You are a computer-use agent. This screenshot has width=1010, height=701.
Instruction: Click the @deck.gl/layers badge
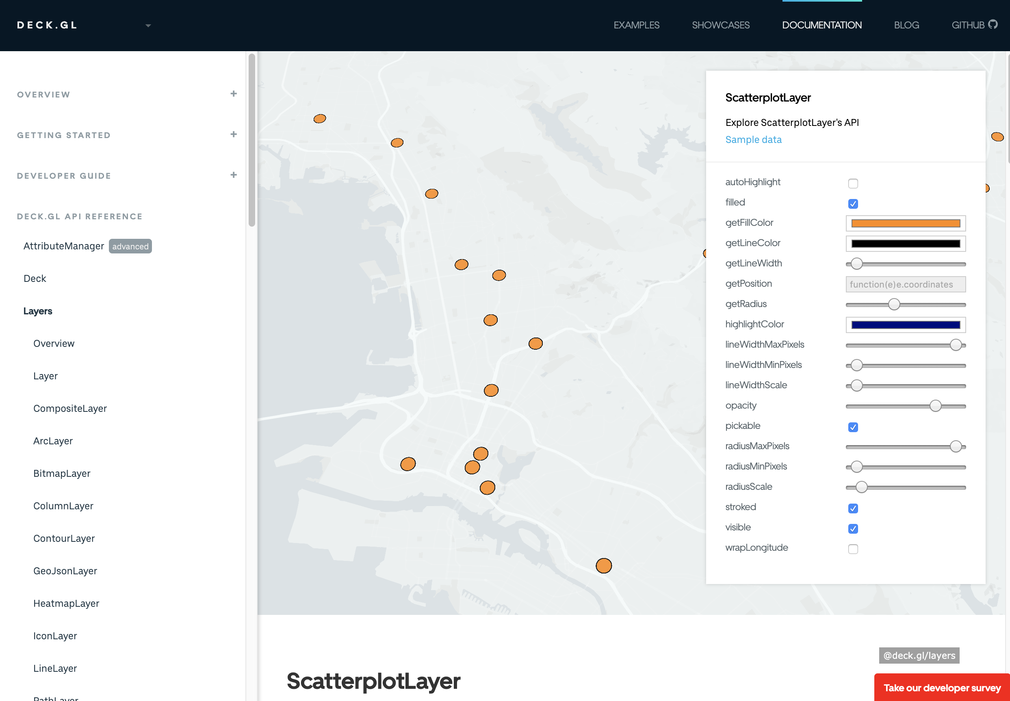(x=919, y=655)
